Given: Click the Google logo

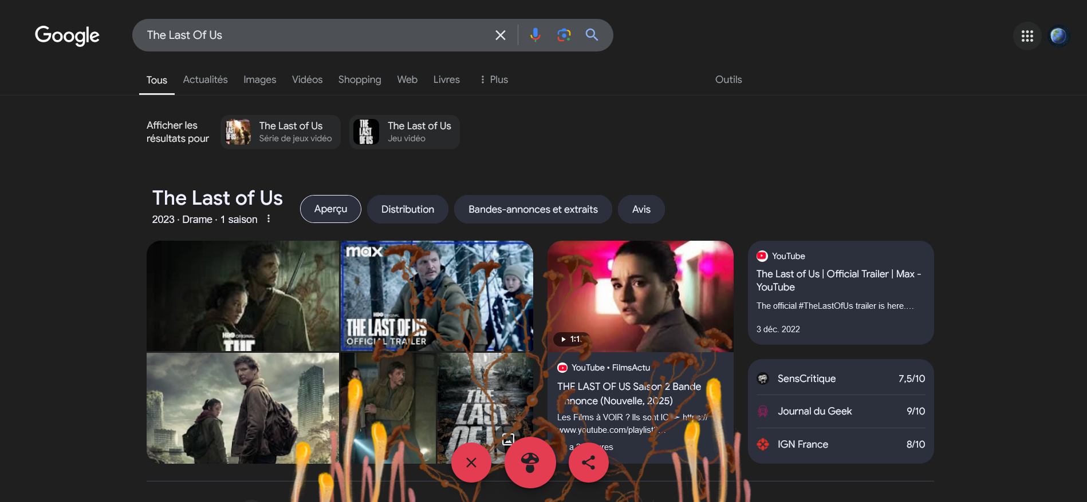Looking at the screenshot, I should [67, 35].
